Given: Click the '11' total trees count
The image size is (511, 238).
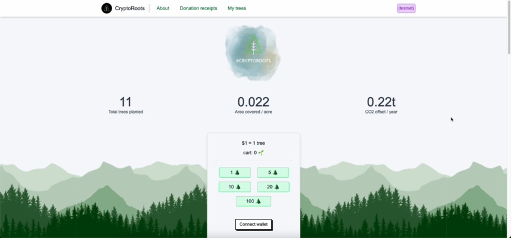Looking at the screenshot, I should click(126, 102).
